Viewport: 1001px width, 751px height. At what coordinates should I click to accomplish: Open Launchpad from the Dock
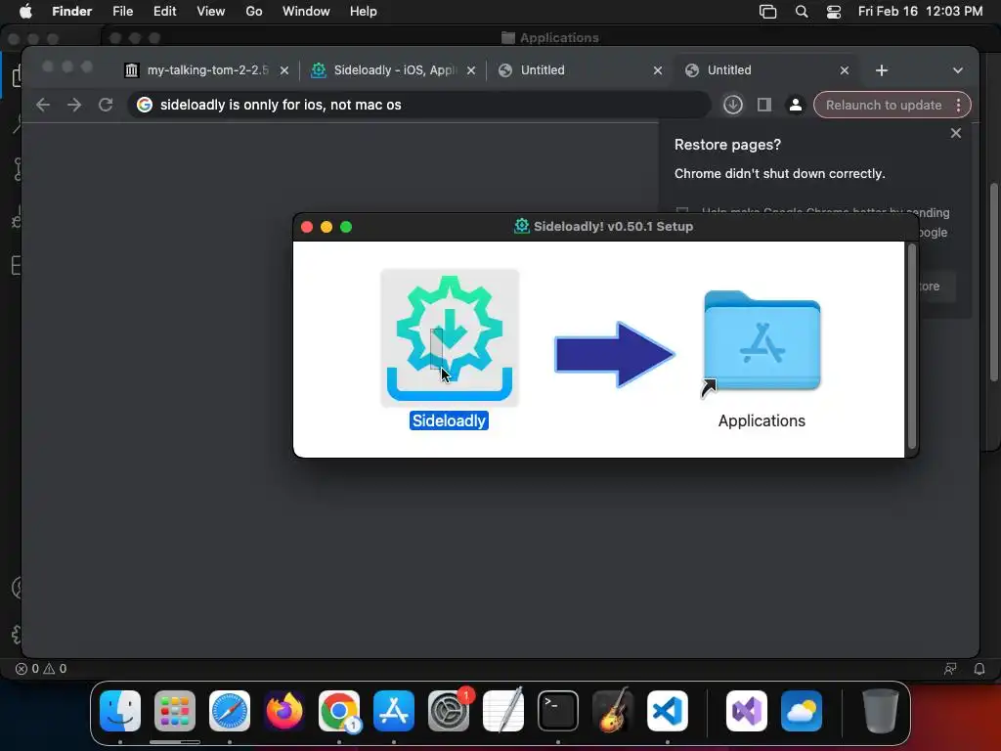pyautogui.click(x=175, y=711)
